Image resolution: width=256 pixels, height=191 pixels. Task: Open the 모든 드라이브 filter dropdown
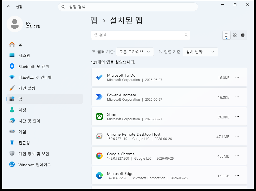(x=135, y=52)
